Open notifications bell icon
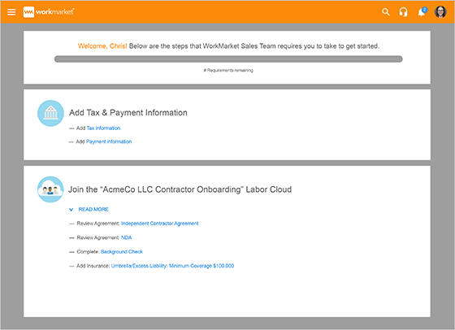This screenshot has width=455, height=330. coord(421,13)
